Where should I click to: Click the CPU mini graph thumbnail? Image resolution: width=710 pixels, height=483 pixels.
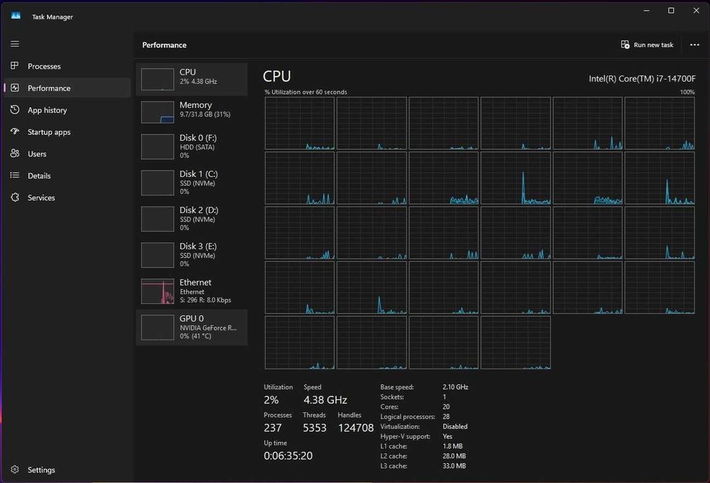click(x=158, y=80)
